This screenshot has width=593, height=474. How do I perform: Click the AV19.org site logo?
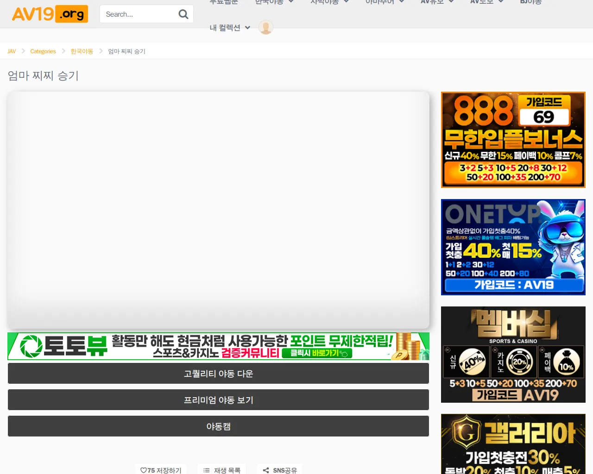(x=50, y=14)
